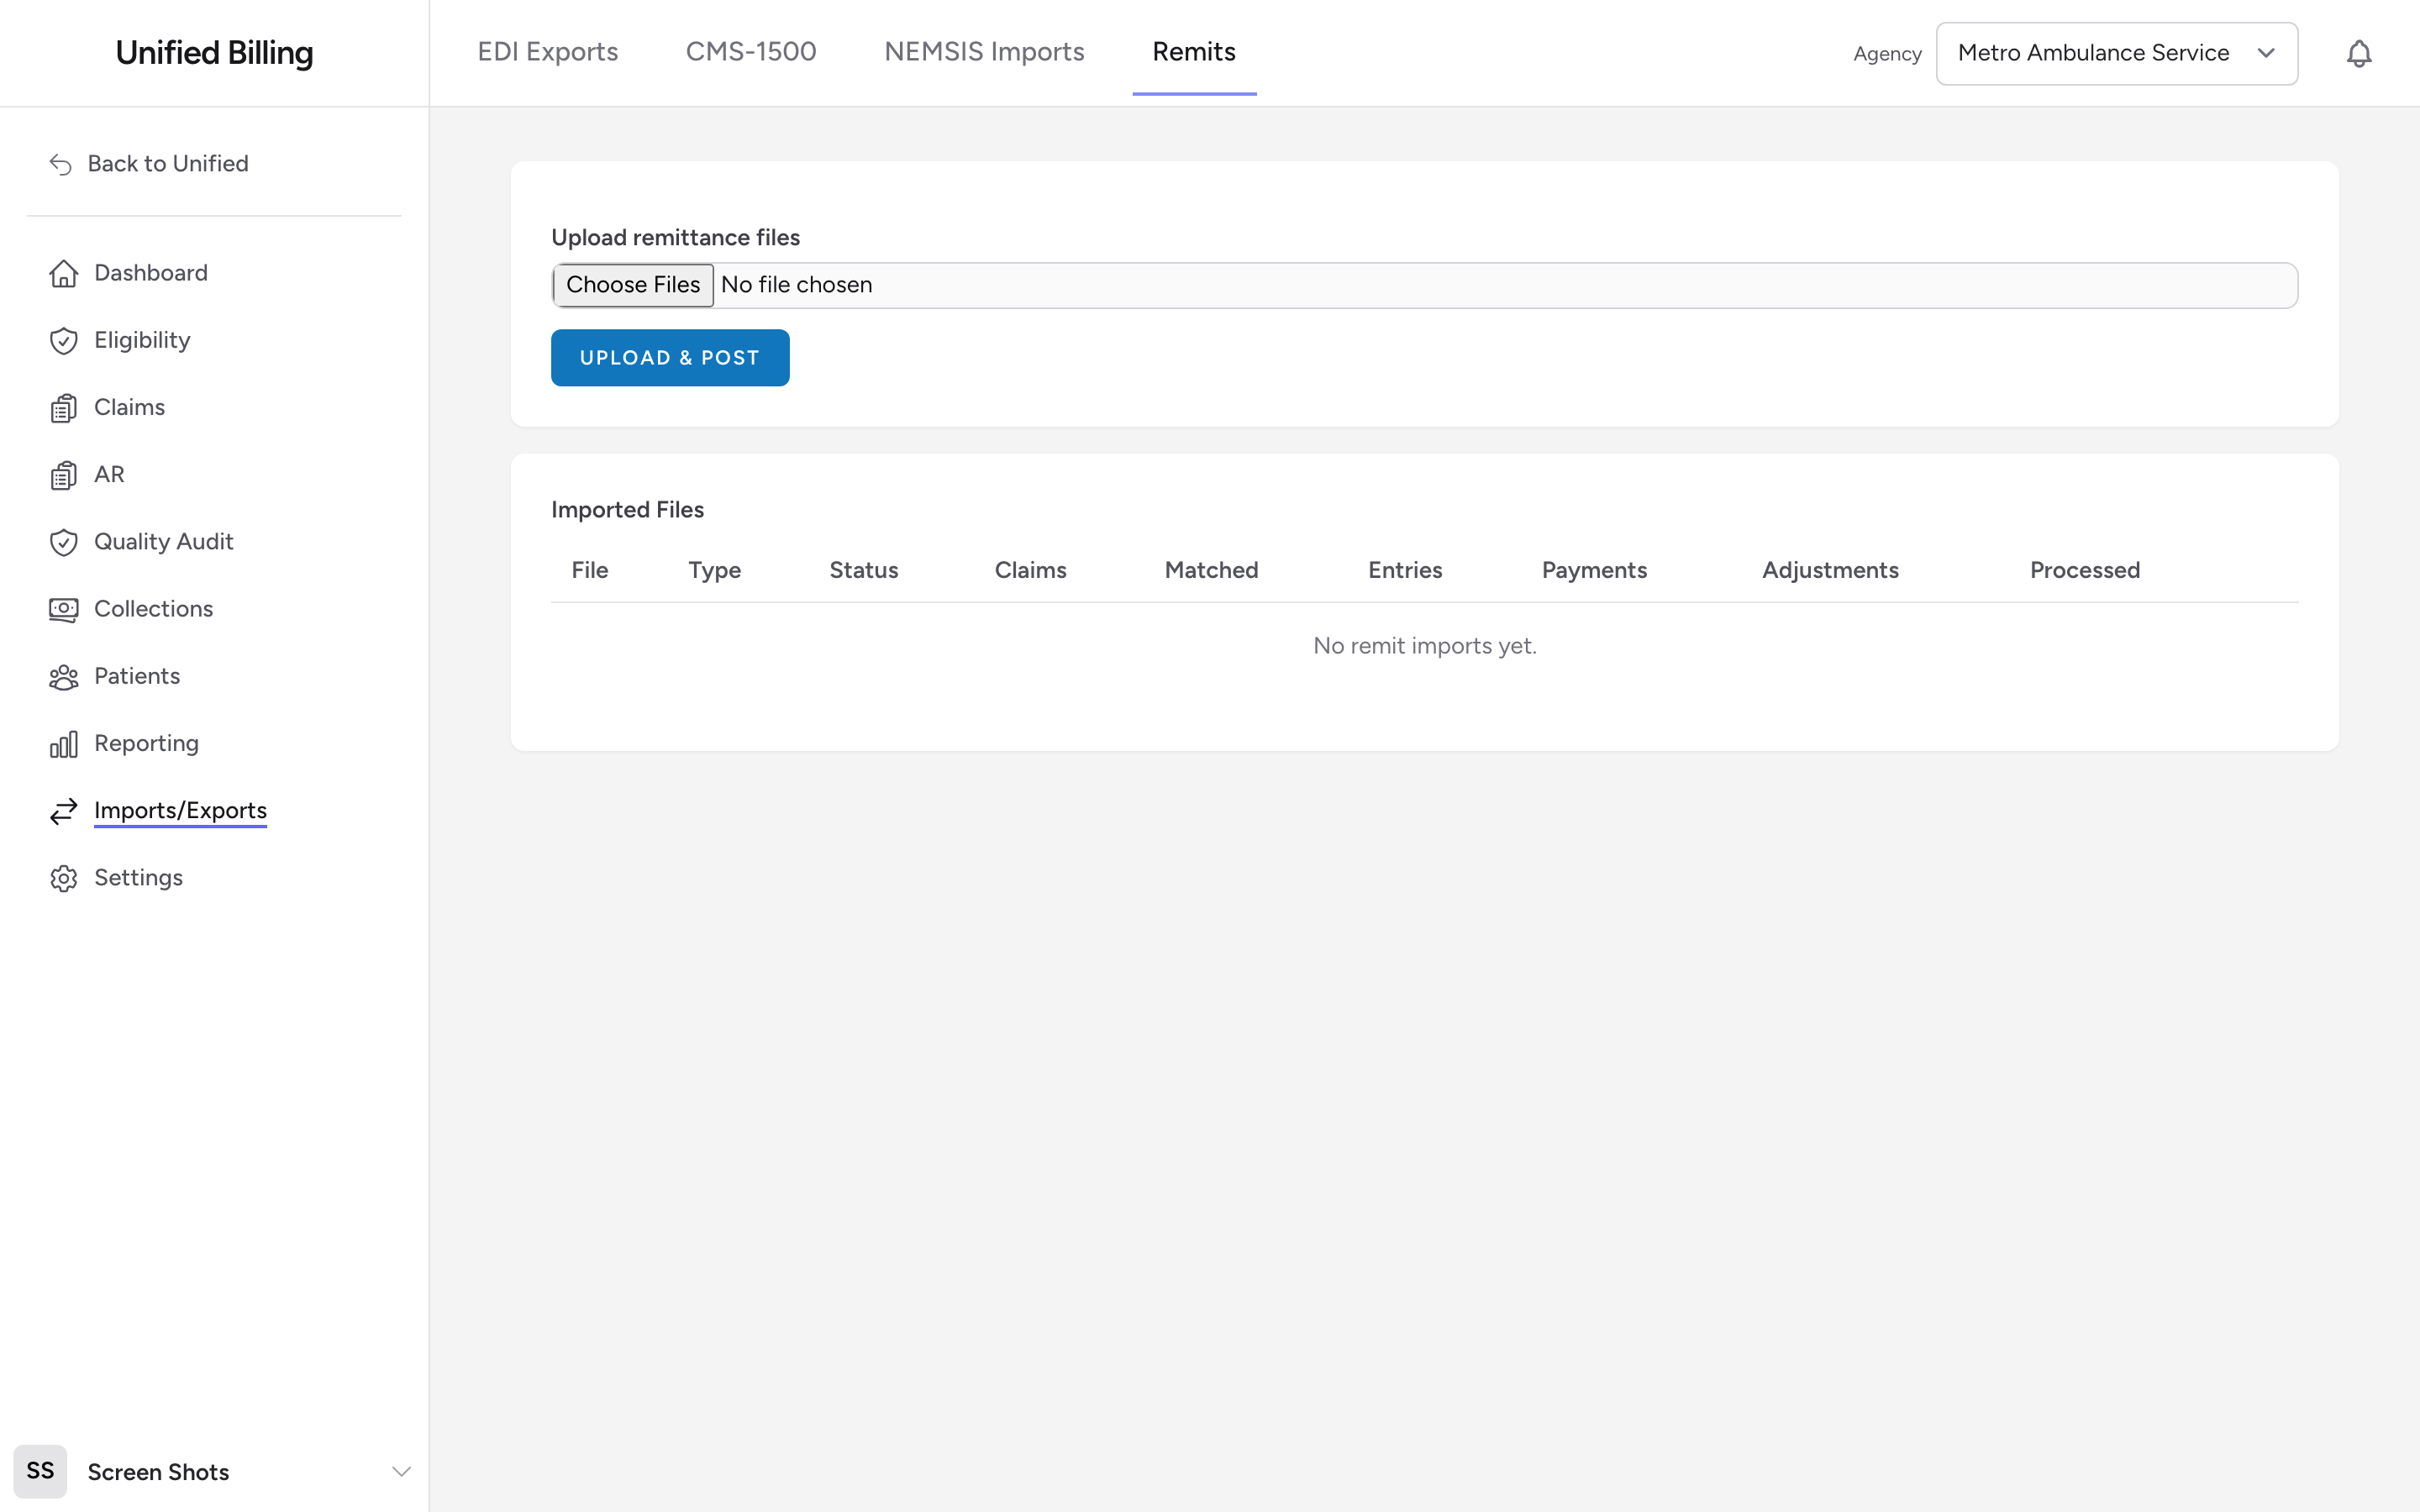This screenshot has width=2420, height=1512.
Task: Click the No remit imports yet message
Action: pos(1424,646)
